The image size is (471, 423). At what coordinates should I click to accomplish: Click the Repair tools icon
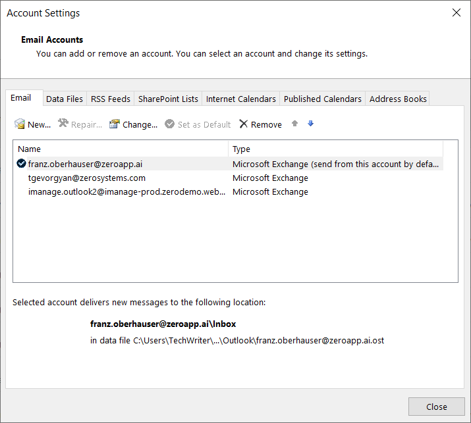63,123
